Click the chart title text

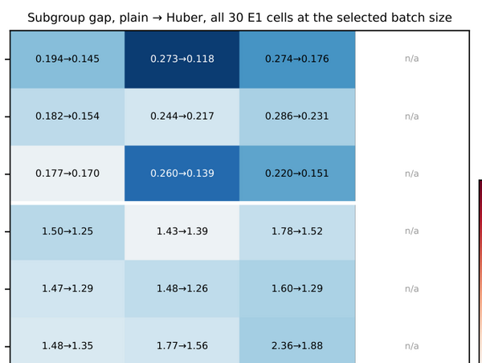239,18
